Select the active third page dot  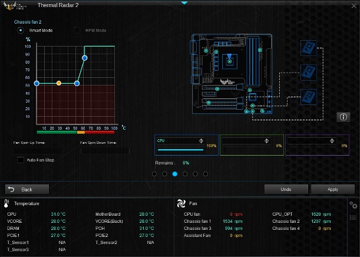tap(175, 174)
